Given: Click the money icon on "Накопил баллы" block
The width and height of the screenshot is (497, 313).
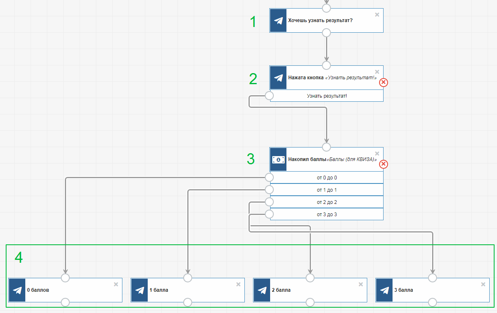Looking at the screenshot, I should coord(278,159).
